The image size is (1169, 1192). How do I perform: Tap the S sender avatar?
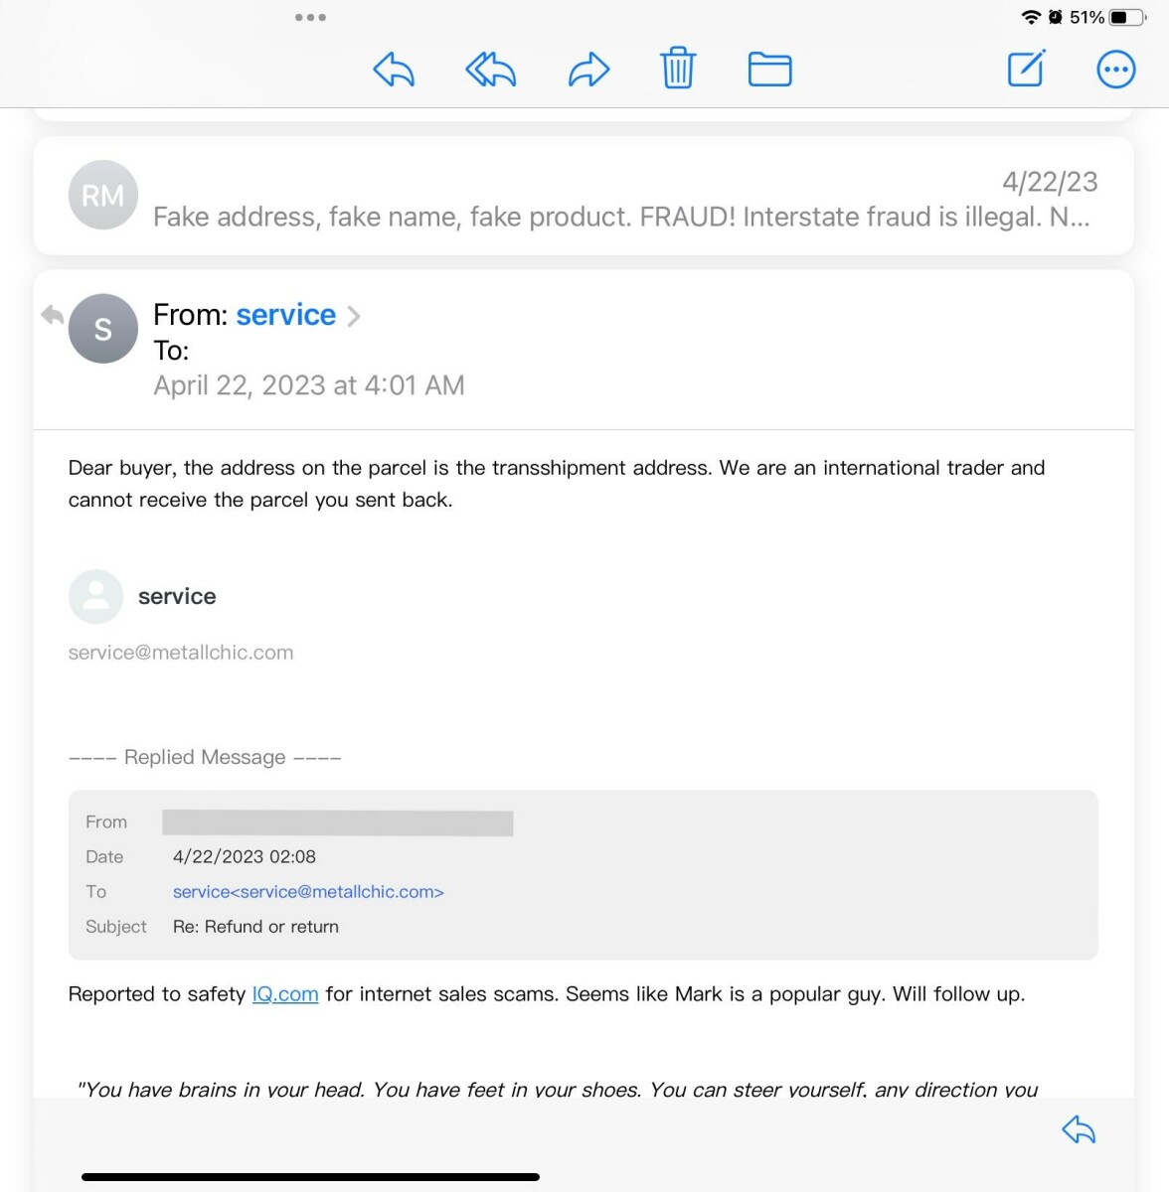102,329
